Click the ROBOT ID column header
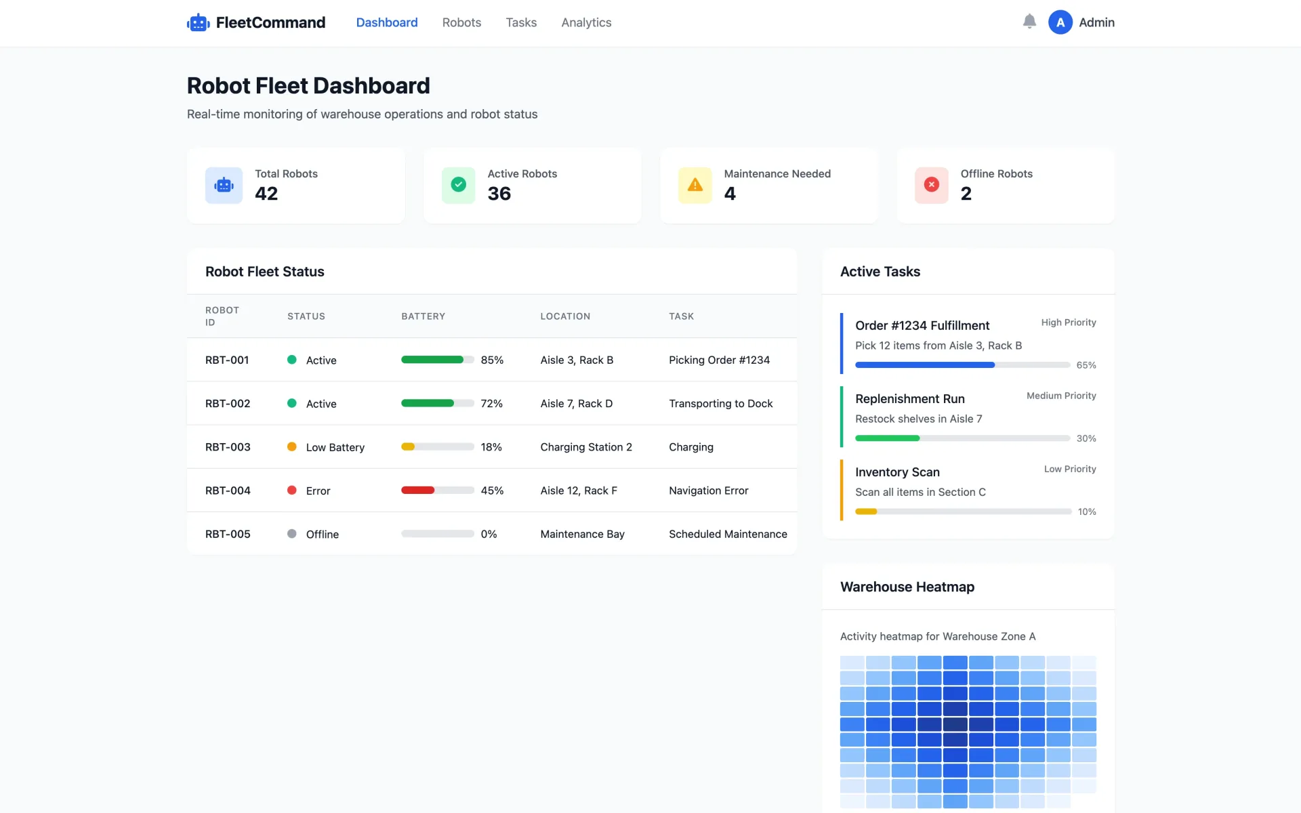 [x=222, y=316]
